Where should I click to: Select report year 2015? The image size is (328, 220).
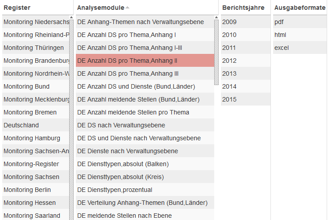coord(229,99)
